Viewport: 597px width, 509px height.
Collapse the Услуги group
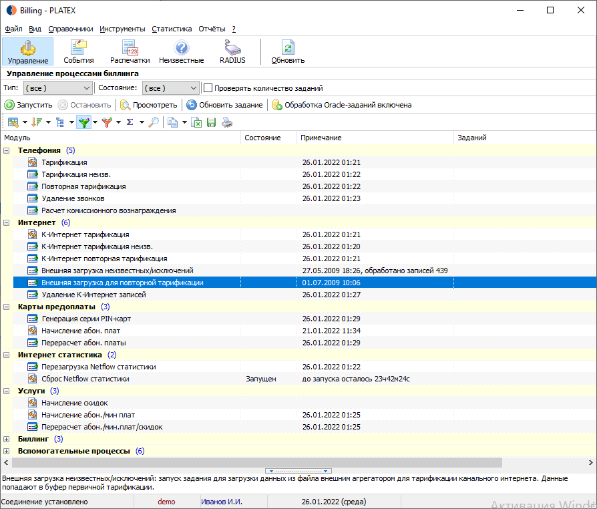pyautogui.click(x=7, y=391)
